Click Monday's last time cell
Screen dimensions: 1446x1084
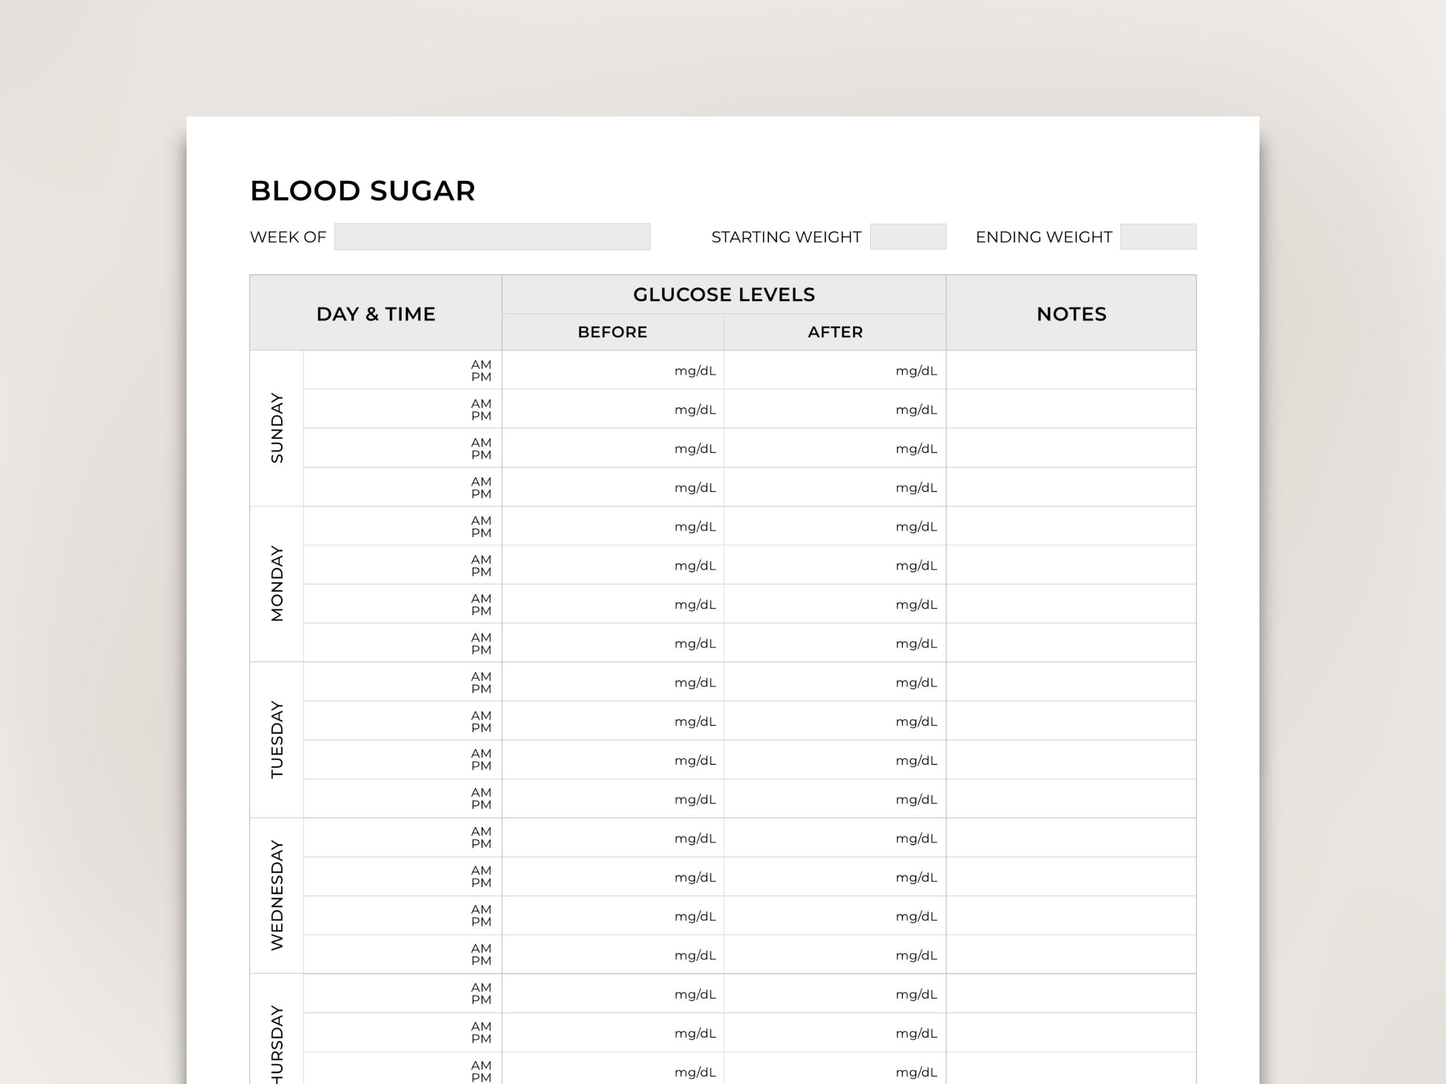(403, 643)
